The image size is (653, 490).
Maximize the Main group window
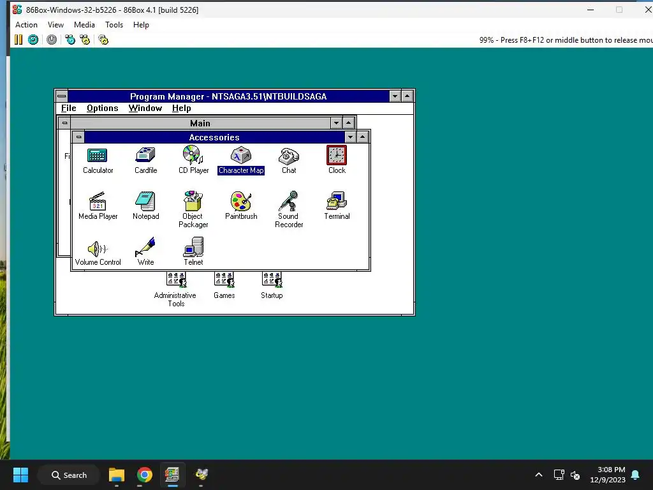349,123
